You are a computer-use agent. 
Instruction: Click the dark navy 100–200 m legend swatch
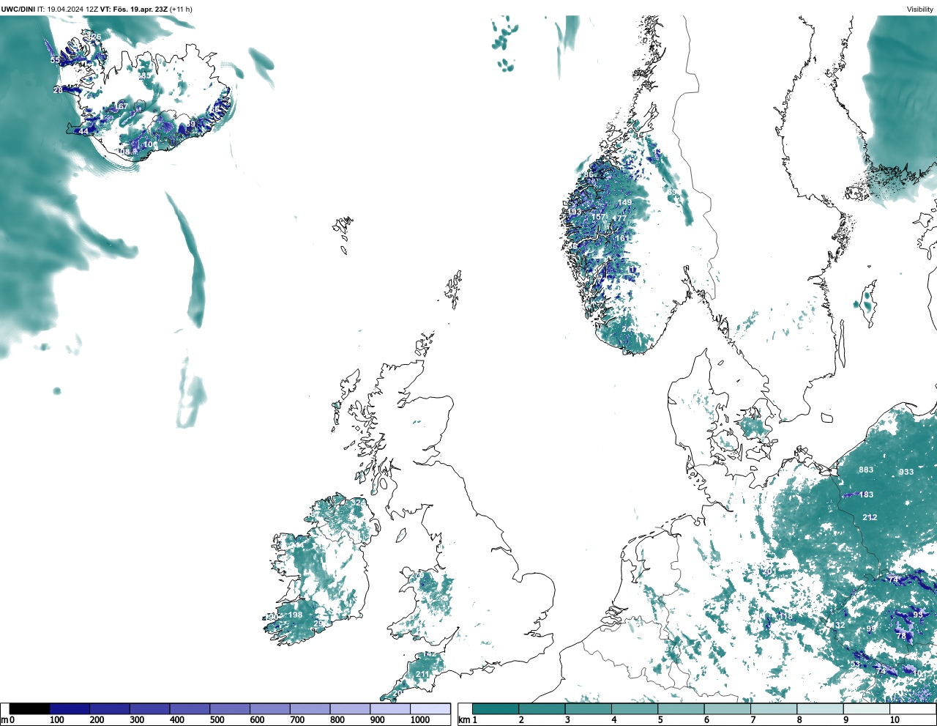coord(70,708)
